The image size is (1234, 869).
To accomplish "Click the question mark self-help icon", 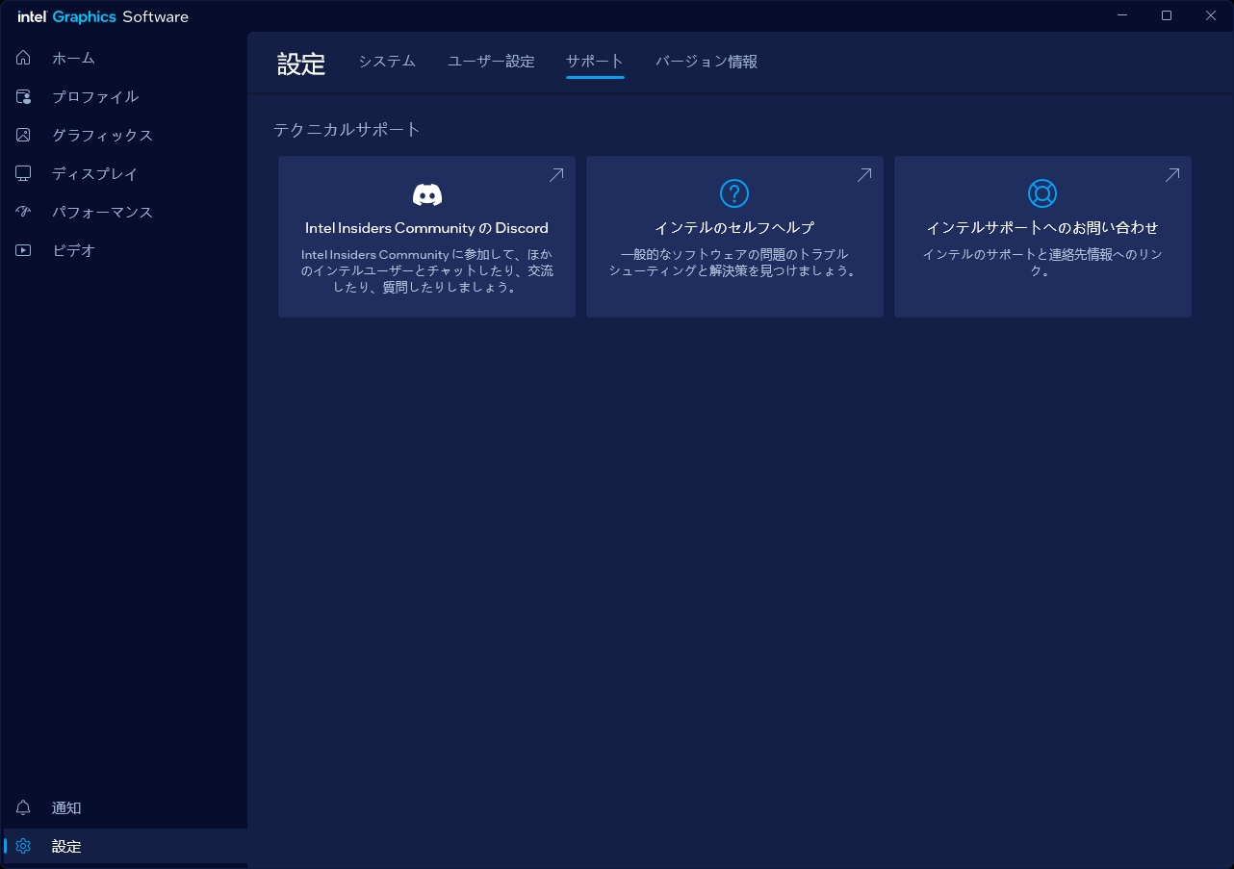I will tap(734, 193).
